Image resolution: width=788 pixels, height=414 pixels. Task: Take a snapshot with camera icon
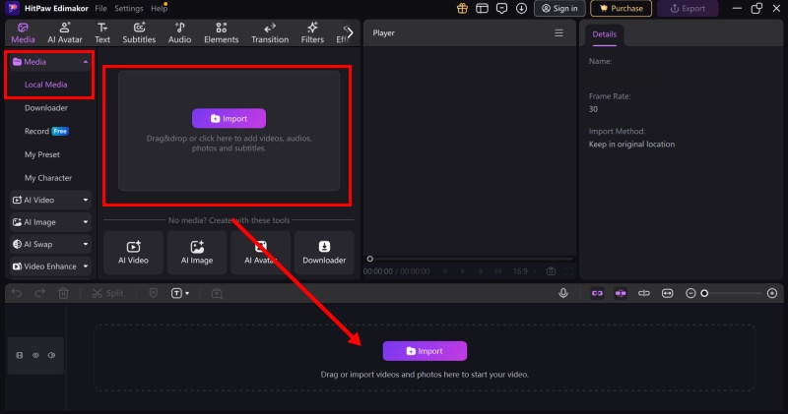tap(551, 271)
